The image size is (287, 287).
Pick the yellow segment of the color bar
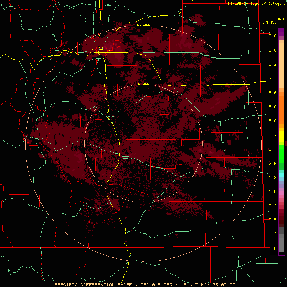282,136
